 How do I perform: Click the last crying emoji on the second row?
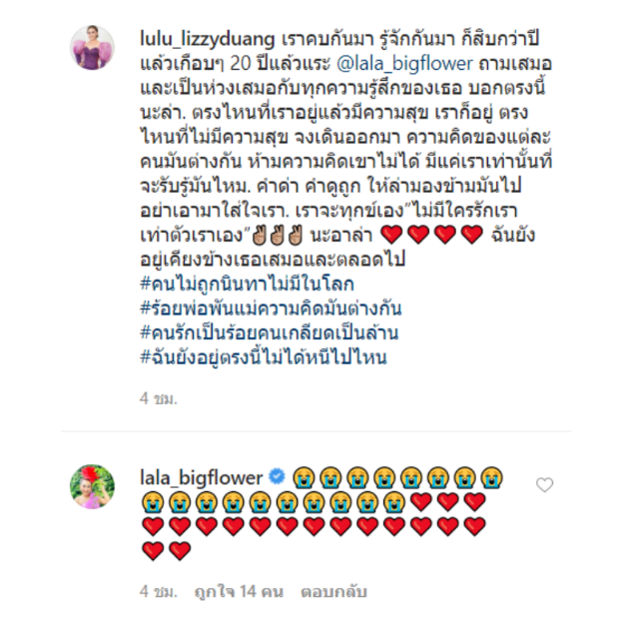click(x=394, y=502)
